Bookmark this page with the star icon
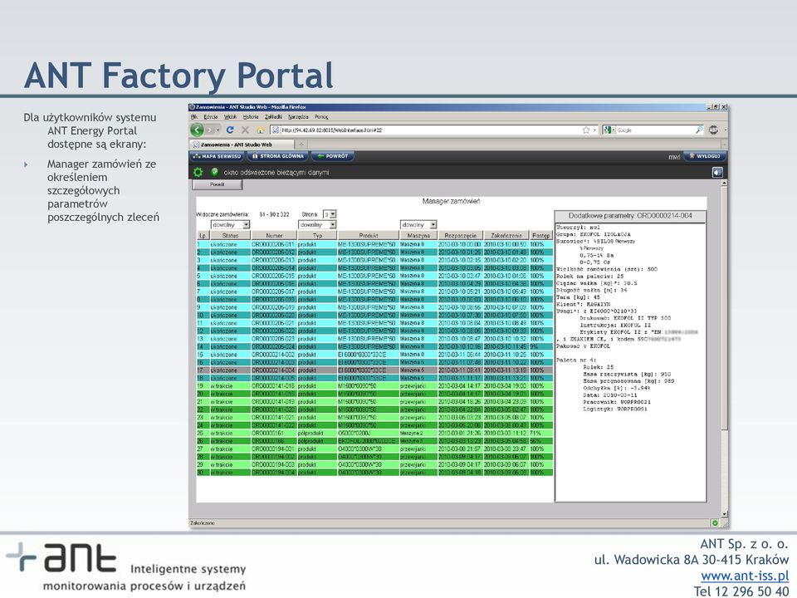The height and width of the screenshot is (598, 797). point(586,130)
